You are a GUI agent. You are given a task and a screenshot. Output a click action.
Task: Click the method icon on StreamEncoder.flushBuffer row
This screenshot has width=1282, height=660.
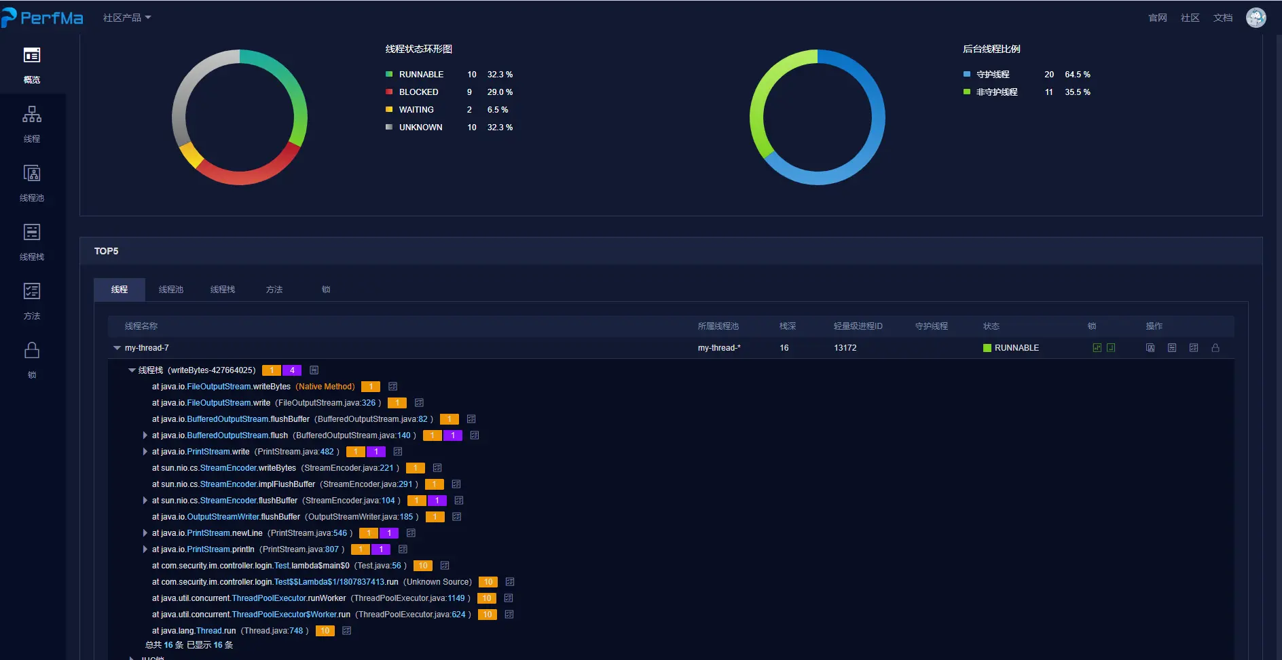(459, 501)
